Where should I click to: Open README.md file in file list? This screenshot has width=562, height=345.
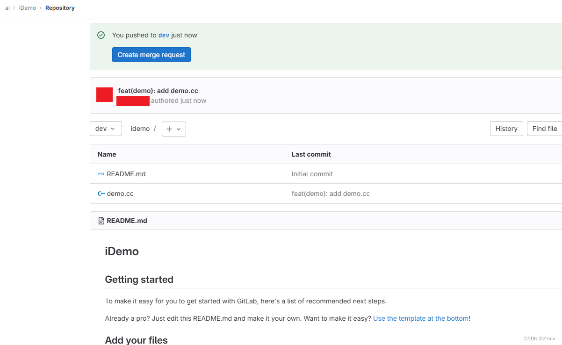click(x=126, y=174)
